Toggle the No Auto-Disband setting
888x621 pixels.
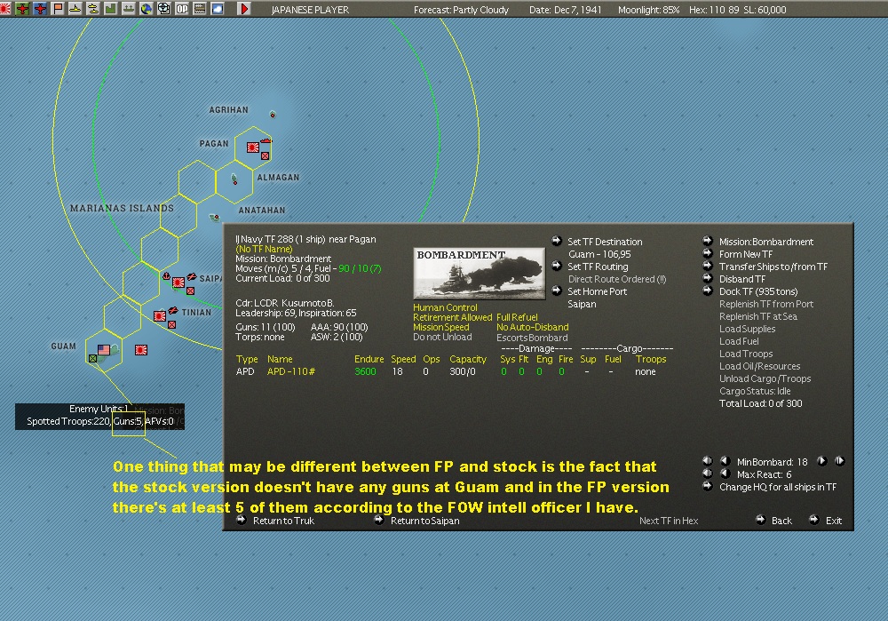click(532, 327)
